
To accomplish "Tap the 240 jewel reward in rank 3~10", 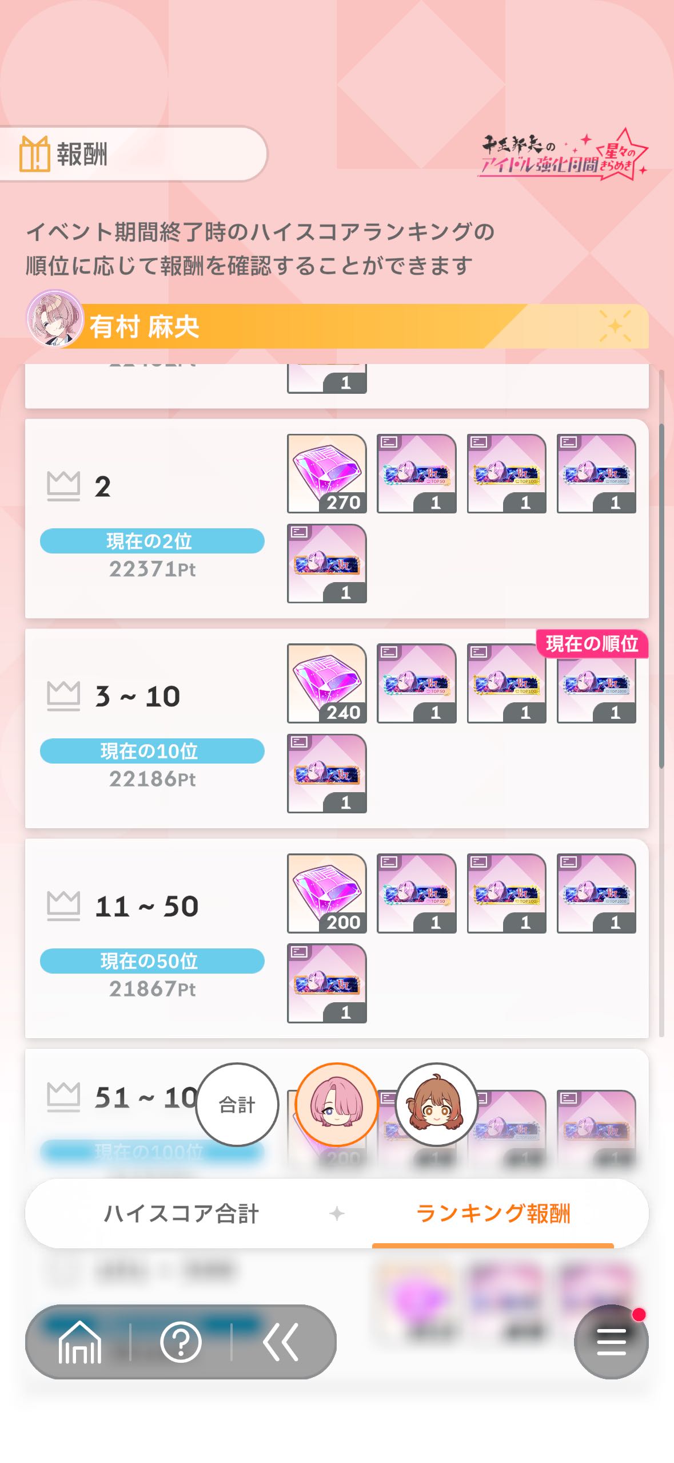I will tap(327, 683).
